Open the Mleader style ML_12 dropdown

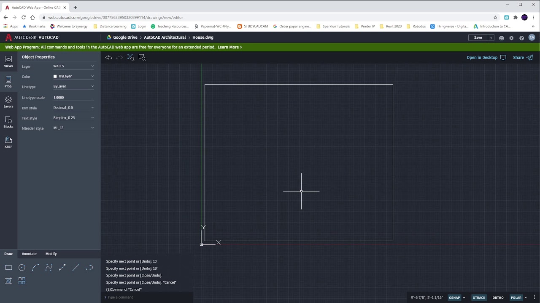click(73, 128)
